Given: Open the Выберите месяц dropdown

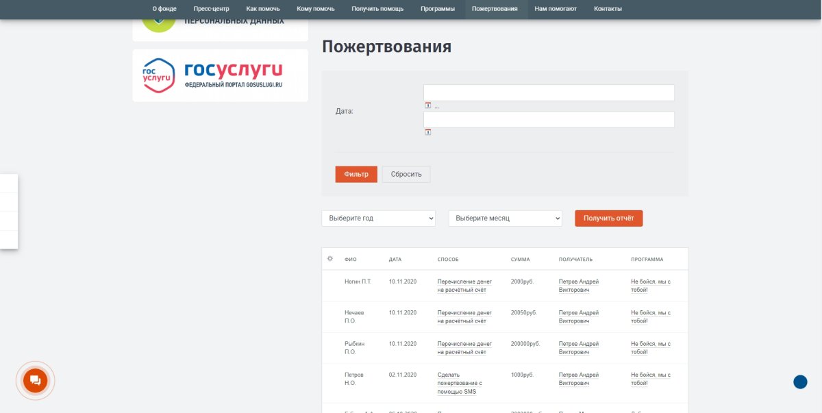Looking at the screenshot, I should click(x=504, y=218).
